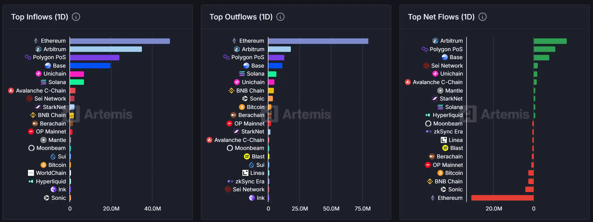
Task: Click the Ethereum logo in Top Net Flows
Action: pos(433,198)
